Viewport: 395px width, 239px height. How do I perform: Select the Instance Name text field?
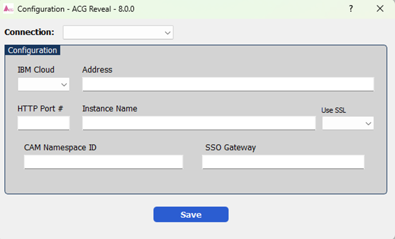pyautogui.click(x=199, y=123)
